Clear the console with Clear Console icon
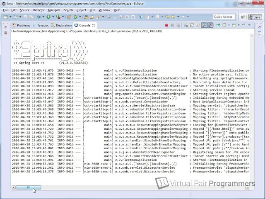Image resolution: width=265 pixels, height=199 pixels. [x=186, y=25]
